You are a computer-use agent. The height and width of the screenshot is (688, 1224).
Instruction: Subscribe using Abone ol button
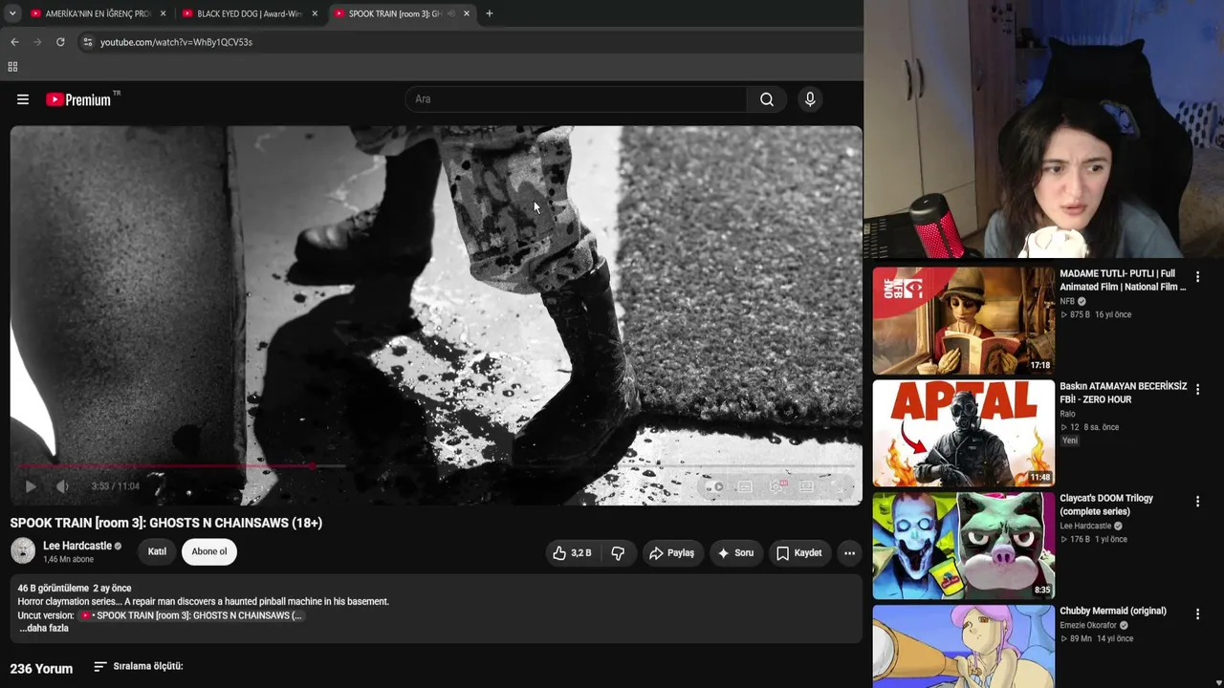click(x=209, y=551)
